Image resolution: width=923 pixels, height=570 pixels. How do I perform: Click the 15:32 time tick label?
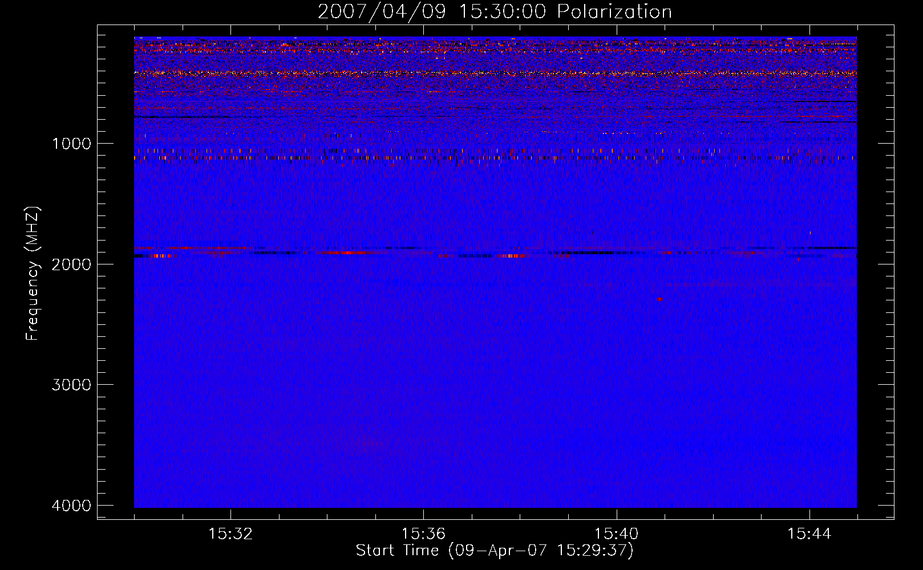(230, 534)
